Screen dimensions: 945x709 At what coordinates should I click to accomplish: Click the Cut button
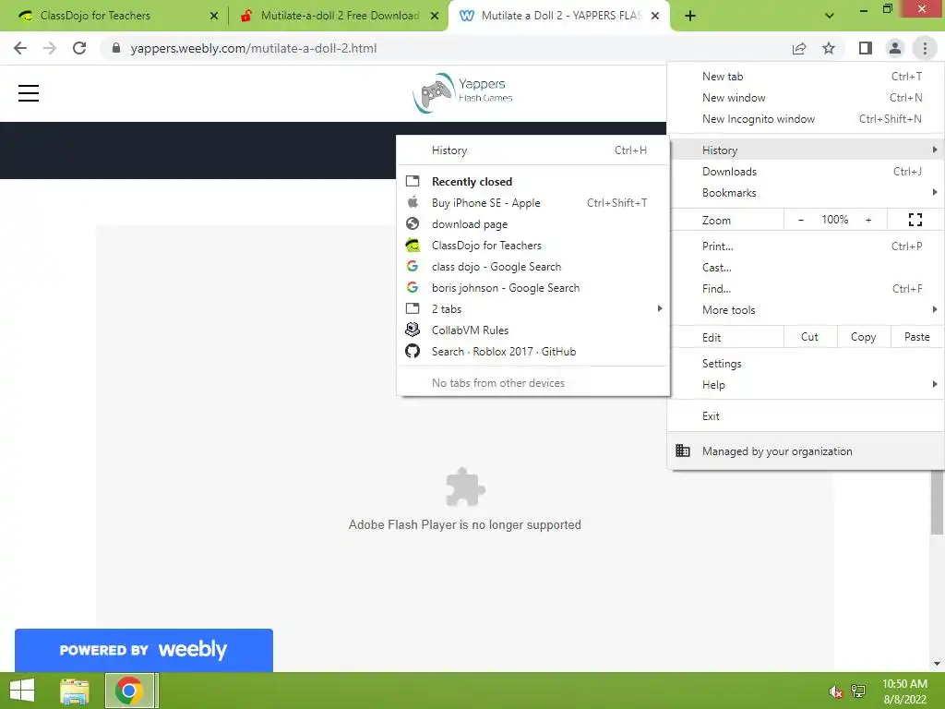810,337
